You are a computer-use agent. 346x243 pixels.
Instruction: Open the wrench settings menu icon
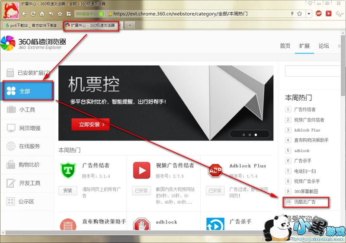pyautogui.click(x=339, y=14)
